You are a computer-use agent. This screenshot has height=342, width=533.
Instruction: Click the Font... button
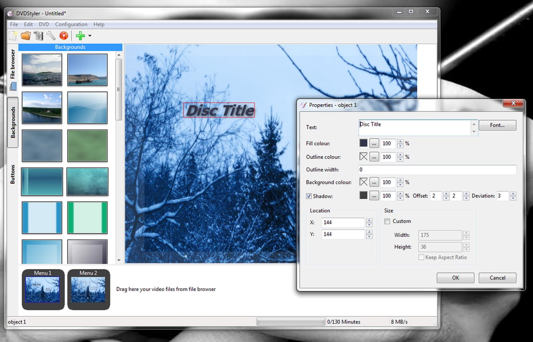tap(497, 125)
